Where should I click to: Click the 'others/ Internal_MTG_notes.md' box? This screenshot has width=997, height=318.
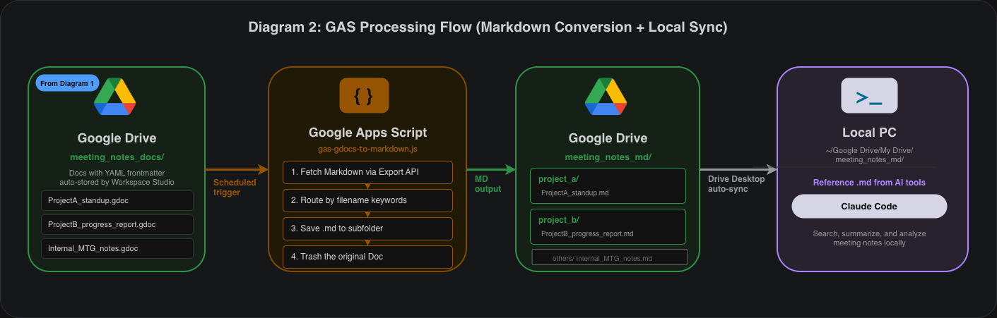[609, 257]
